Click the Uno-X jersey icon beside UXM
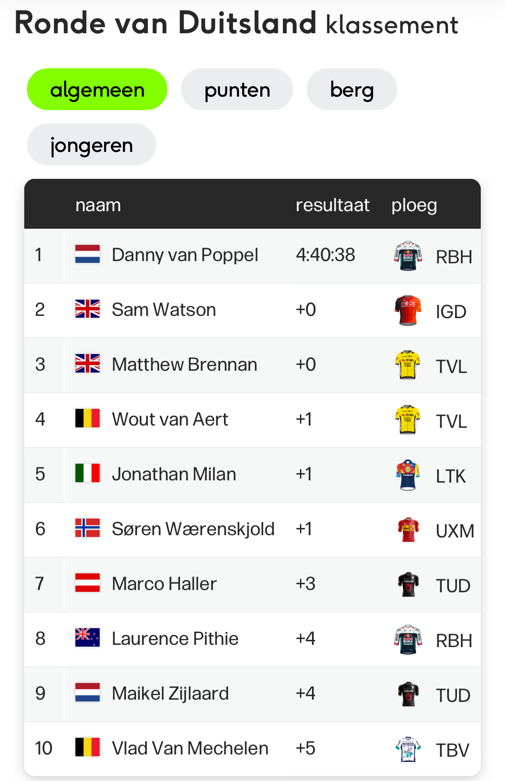Screen dimensions: 505x781 pyautogui.click(x=408, y=530)
